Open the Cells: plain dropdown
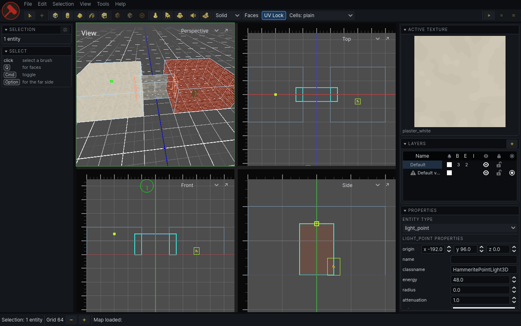The height and width of the screenshot is (326, 521). click(321, 15)
